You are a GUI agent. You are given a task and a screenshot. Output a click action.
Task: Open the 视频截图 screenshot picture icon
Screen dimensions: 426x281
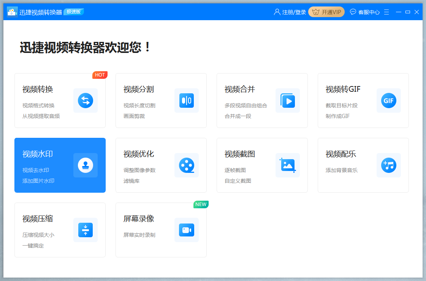pyautogui.click(x=288, y=165)
